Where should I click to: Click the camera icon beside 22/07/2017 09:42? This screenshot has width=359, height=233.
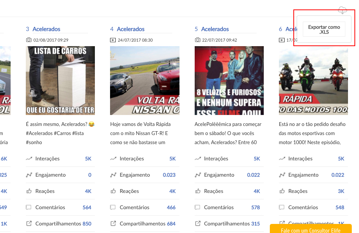pyautogui.click(x=197, y=40)
